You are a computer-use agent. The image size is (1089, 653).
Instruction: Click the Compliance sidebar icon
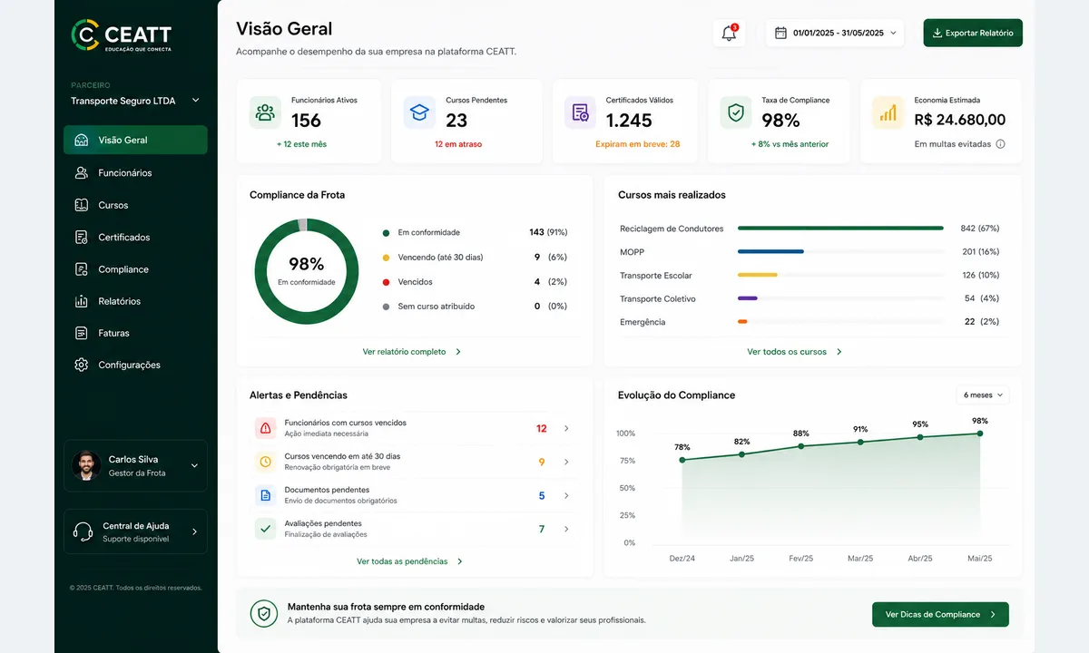point(82,269)
